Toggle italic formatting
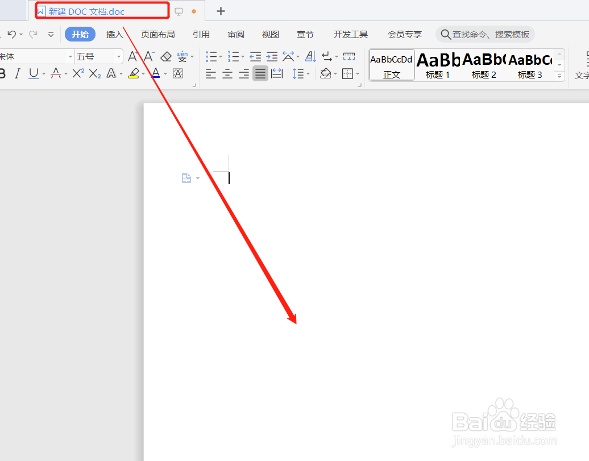 click(17, 73)
